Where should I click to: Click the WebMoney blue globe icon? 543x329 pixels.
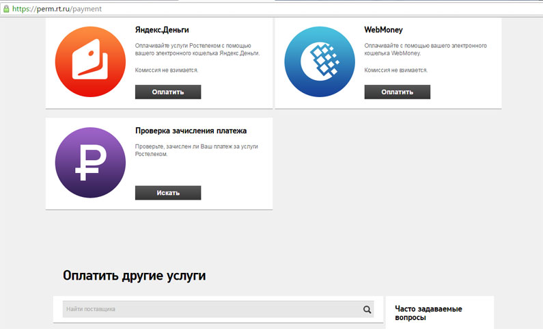319,62
